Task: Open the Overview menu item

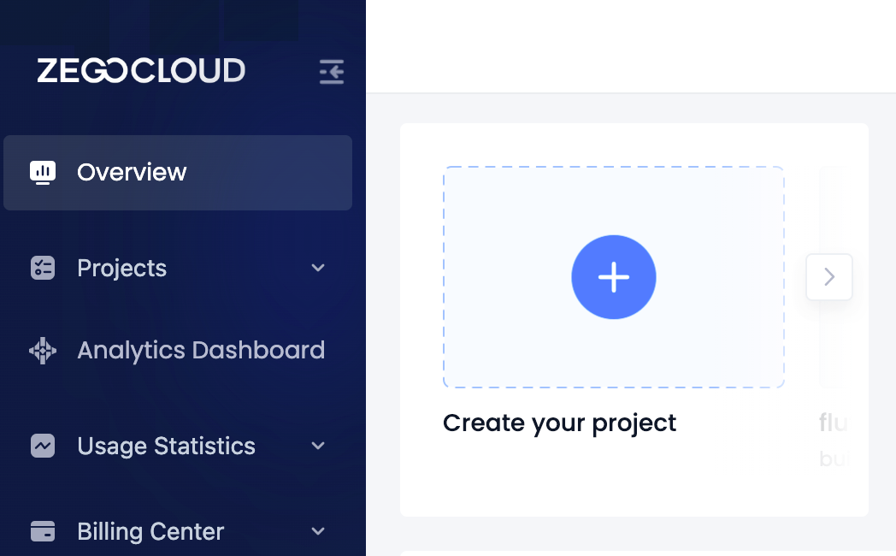Action: tap(178, 173)
